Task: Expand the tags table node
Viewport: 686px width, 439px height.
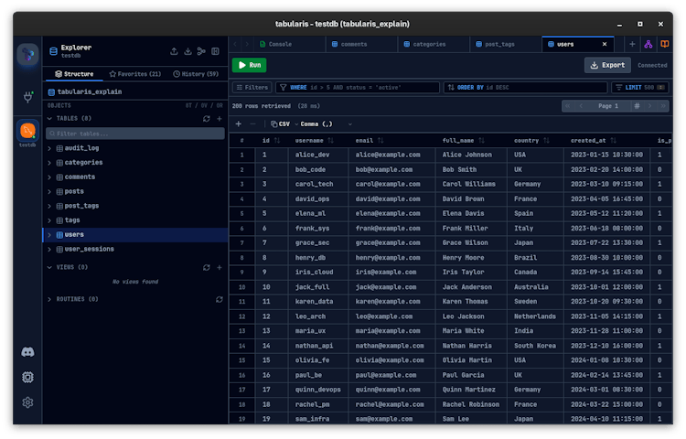Action: [x=49, y=220]
